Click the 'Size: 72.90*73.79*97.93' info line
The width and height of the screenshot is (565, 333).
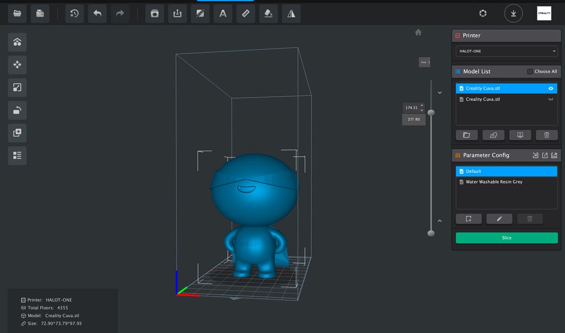(x=51, y=324)
